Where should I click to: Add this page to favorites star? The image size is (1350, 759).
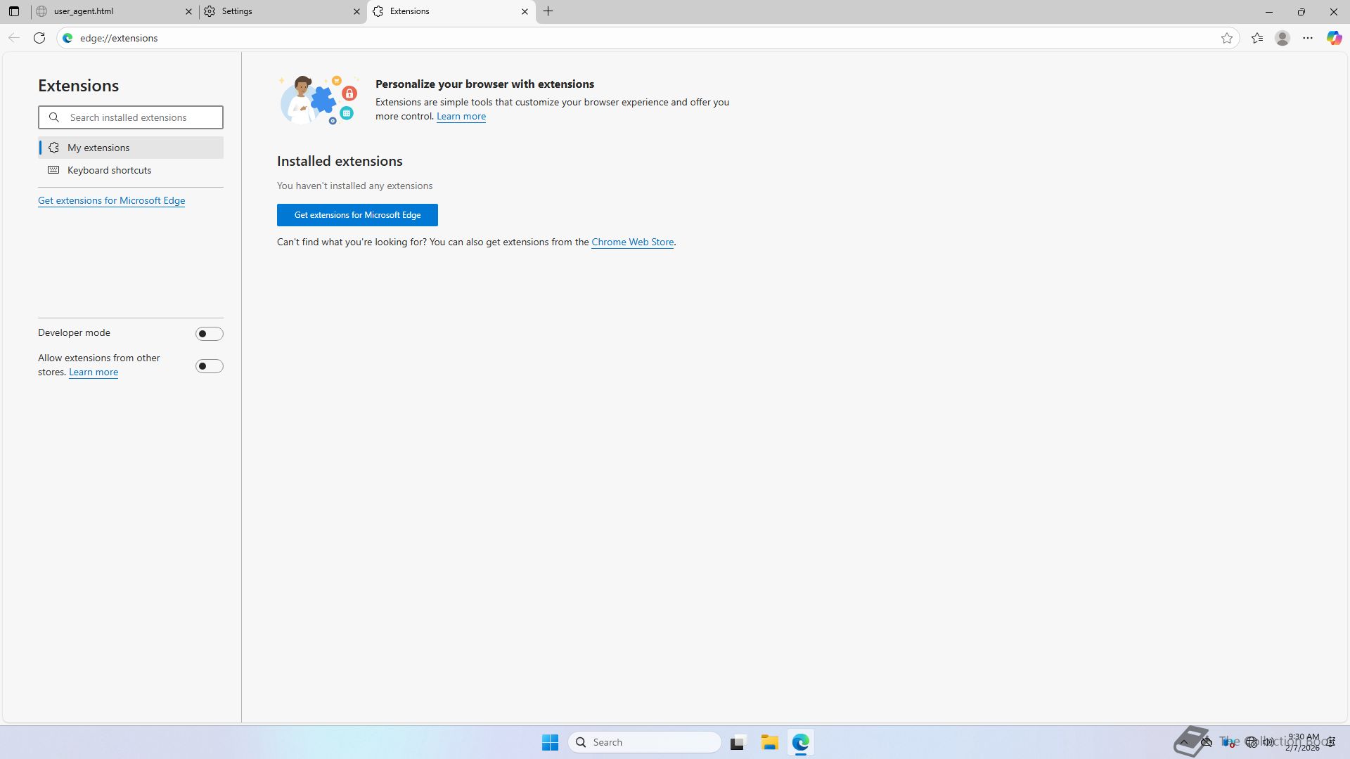(x=1227, y=38)
